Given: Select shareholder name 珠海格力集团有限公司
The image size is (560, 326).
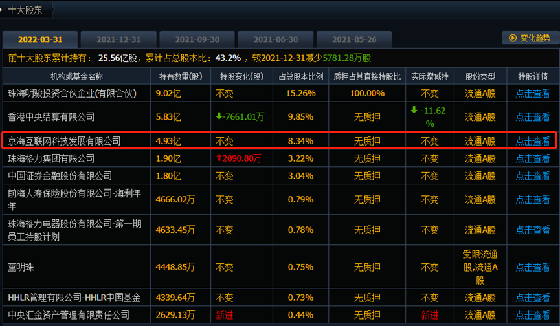Looking at the screenshot, I should pos(51,158).
